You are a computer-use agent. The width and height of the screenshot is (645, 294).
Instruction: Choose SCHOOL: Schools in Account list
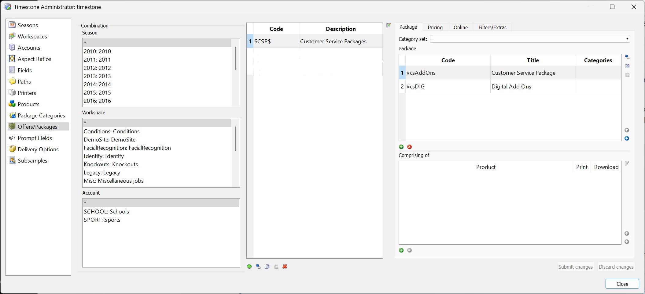[x=106, y=212]
